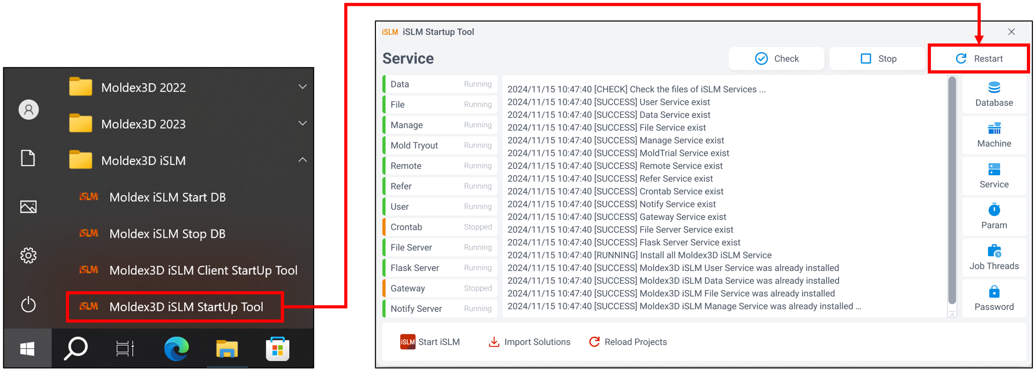Viewport: 1035px width, 371px height.
Task: Launch Microsoft Edge from taskbar
Action: (x=176, y=349)
